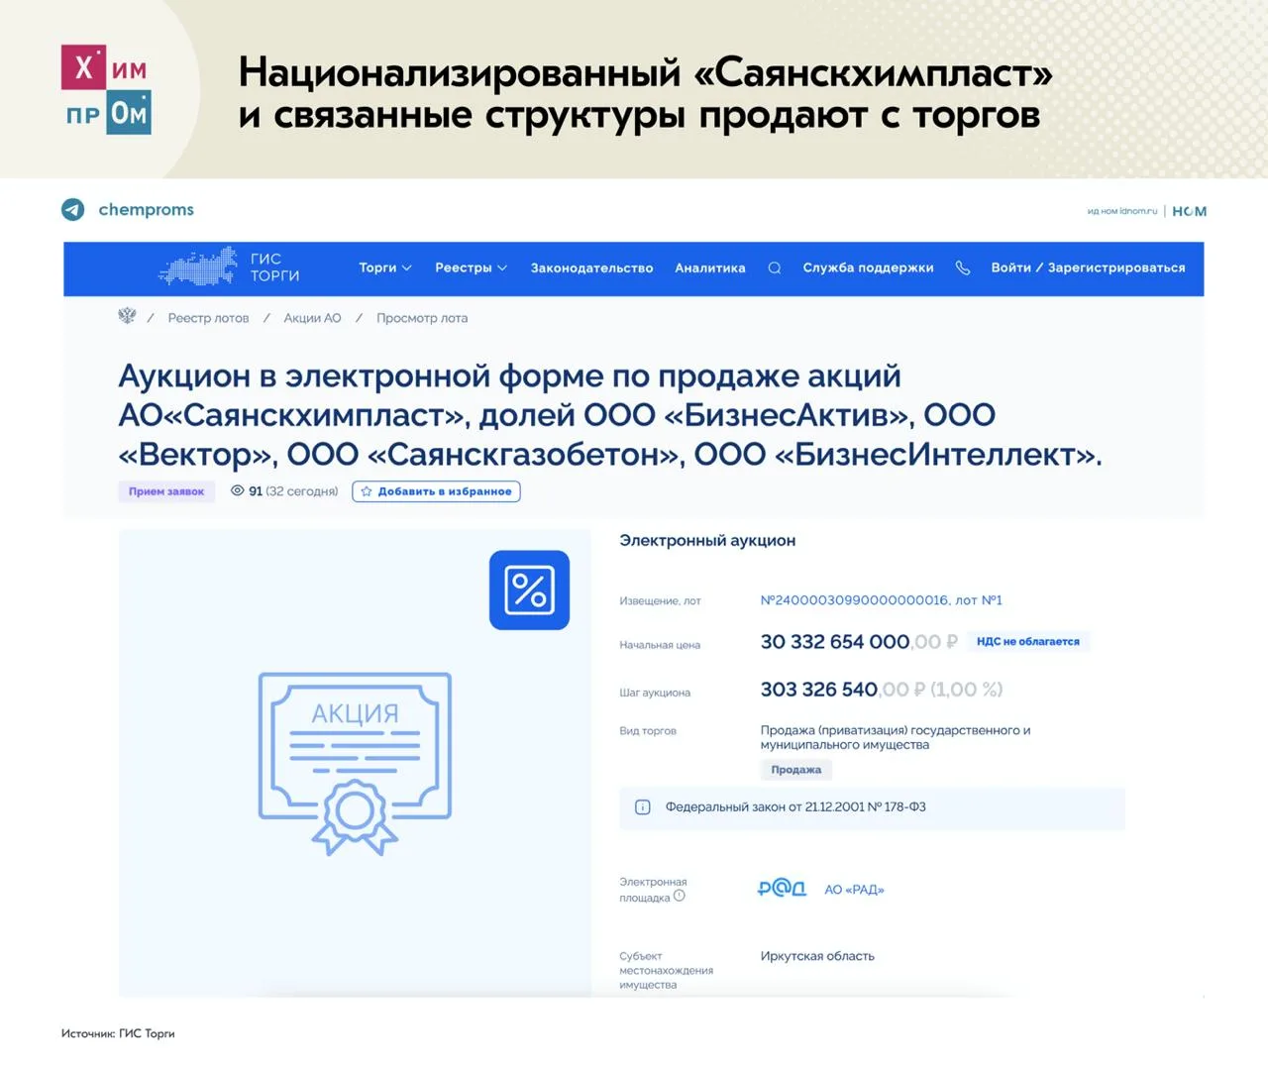1268x1070 pixels.
Task: Open the Законодательство menu item
Action: tap(591, 268)
